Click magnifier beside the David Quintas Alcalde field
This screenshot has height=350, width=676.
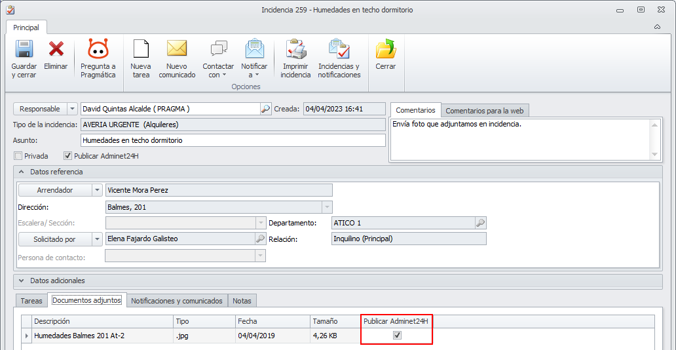coord(265,109)
